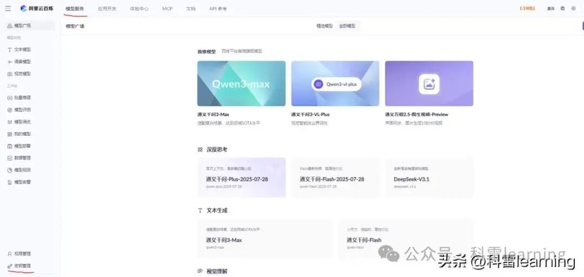The width and height of the screenshot is (584, 277).
Task: Click the 文本生成 section heading
Action: coord(217,211)
